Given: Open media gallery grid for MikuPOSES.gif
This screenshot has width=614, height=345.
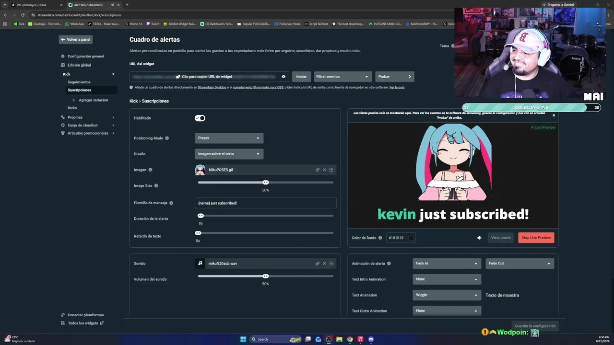Looking at the screenshot, I should [x=331, y=170].
